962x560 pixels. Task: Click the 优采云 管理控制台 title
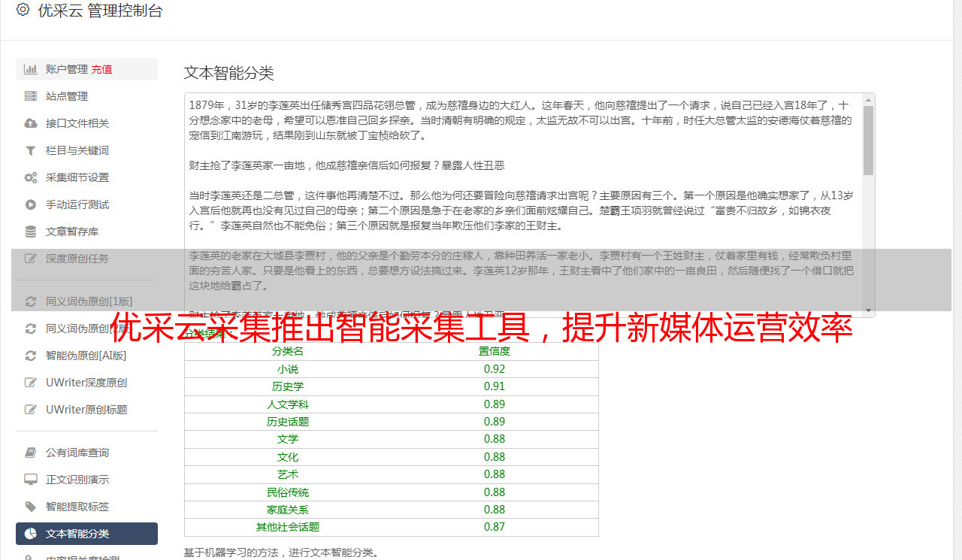click(x=100, y=11)
